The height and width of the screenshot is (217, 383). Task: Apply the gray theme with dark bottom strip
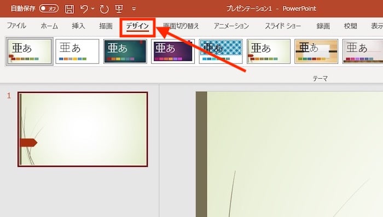363,51
